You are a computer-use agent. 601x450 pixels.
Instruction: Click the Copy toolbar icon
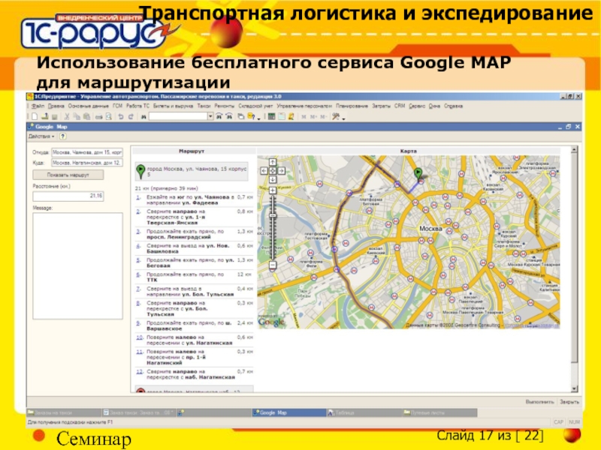click(x=77, y=117)
